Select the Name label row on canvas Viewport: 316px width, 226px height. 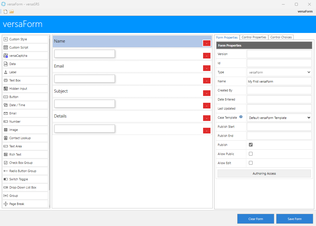point(132,41)
